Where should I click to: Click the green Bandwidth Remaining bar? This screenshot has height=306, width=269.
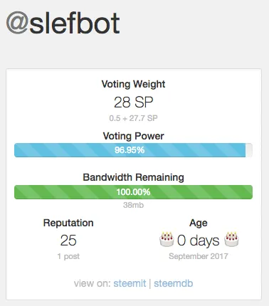point(133,192)
